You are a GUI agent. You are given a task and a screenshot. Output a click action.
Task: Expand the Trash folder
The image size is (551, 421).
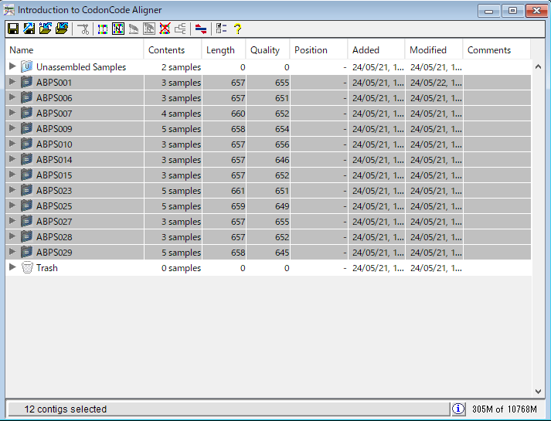point(12,268)
